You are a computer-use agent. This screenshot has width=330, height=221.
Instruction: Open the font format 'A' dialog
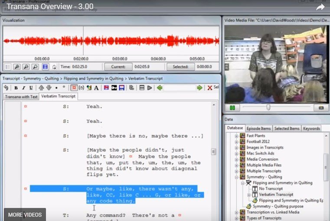96,88
